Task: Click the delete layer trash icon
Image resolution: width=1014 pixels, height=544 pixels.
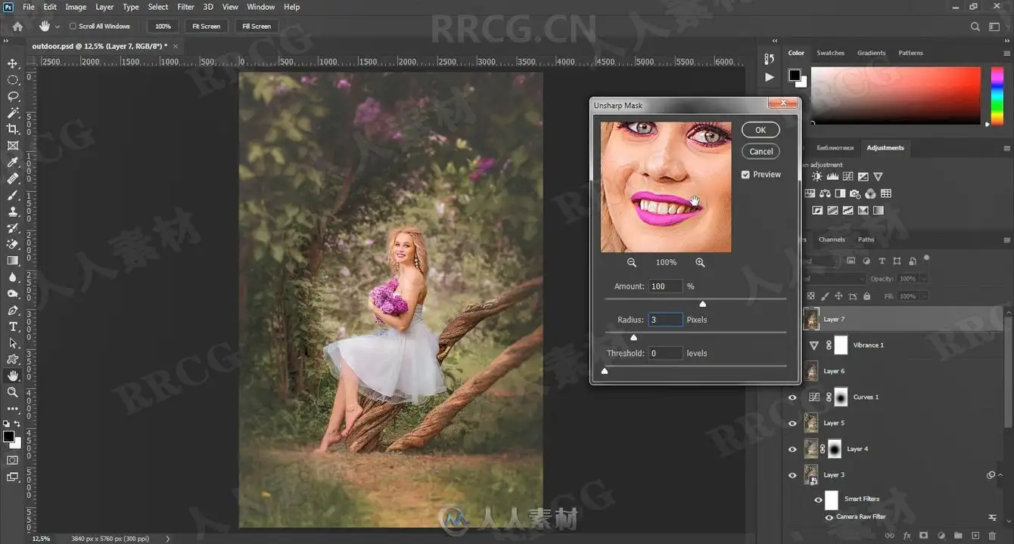Action: tap(992, 535)
